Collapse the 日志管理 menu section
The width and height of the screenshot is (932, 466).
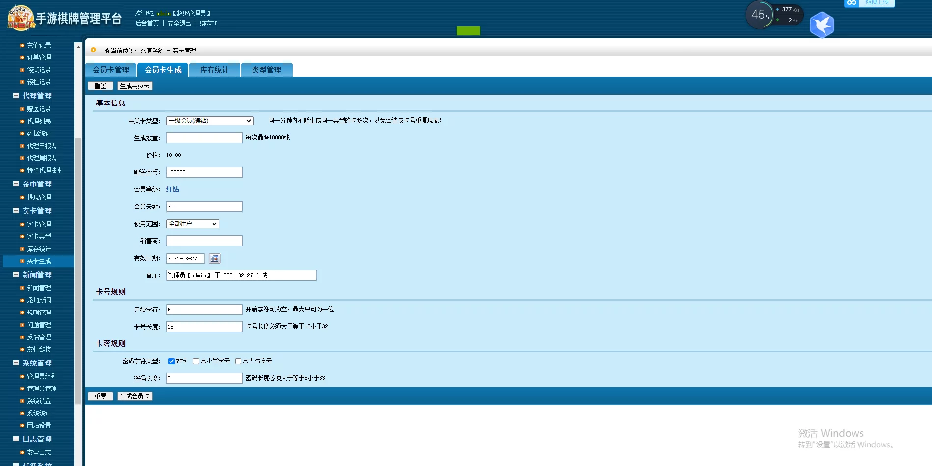pos(16,439)
